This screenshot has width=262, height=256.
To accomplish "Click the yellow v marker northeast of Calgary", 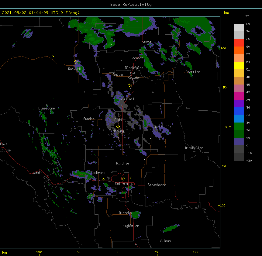I will [x=130, y=178].
